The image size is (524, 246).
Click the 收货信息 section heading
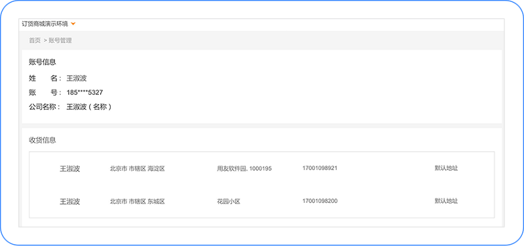43,140
